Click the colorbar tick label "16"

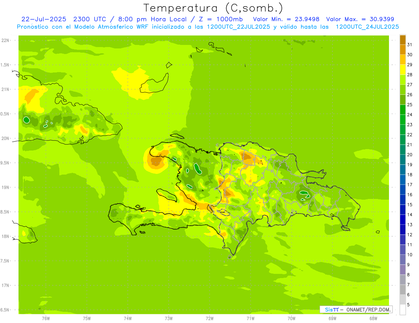coord(410,195)
